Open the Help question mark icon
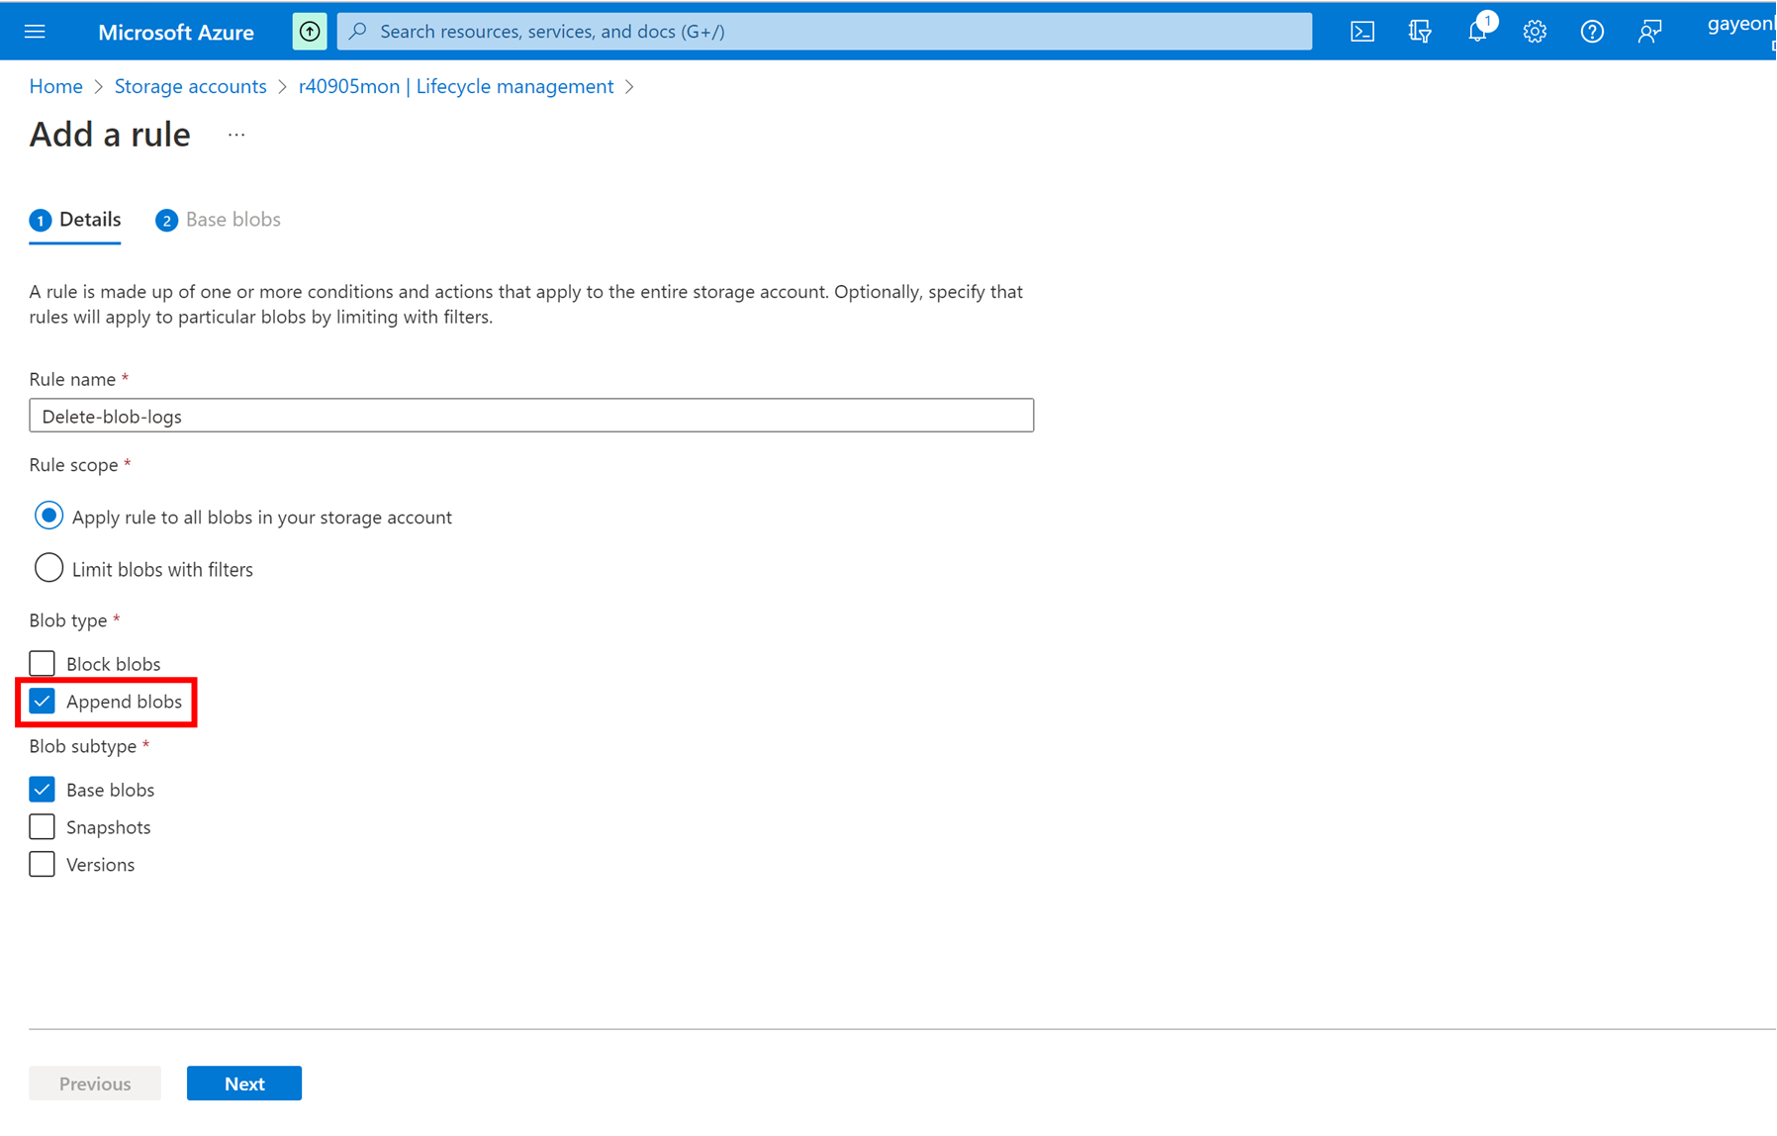 tap(1591, 32)
